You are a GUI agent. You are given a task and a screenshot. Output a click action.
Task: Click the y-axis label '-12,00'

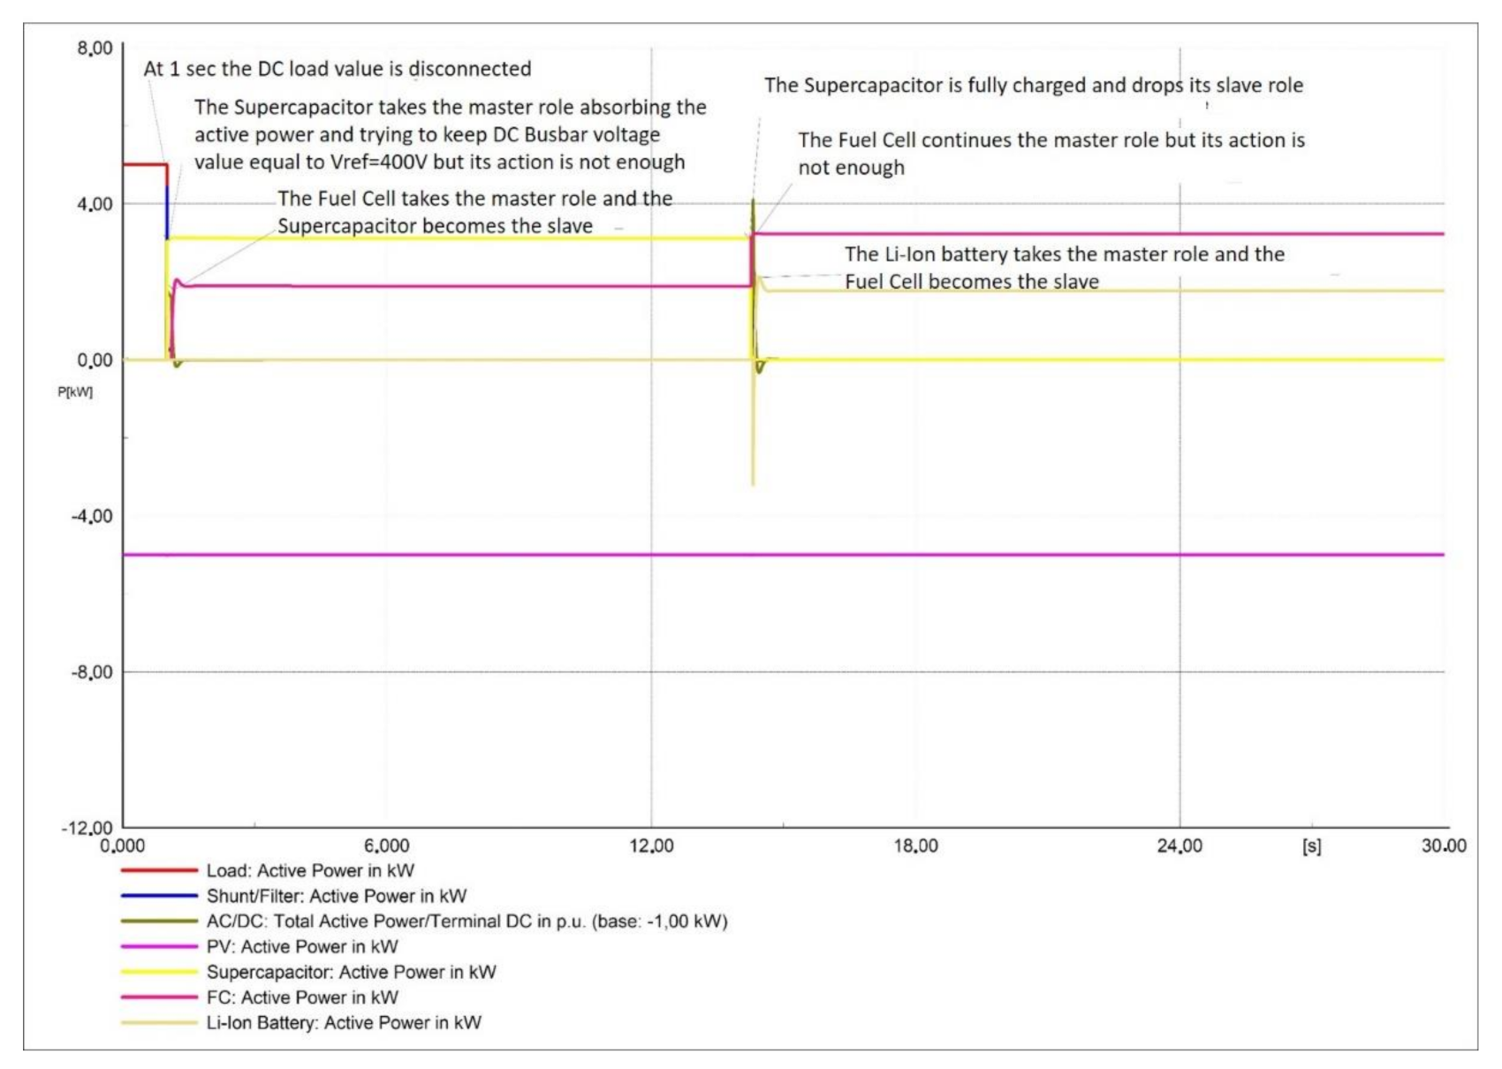click(87, 828)
